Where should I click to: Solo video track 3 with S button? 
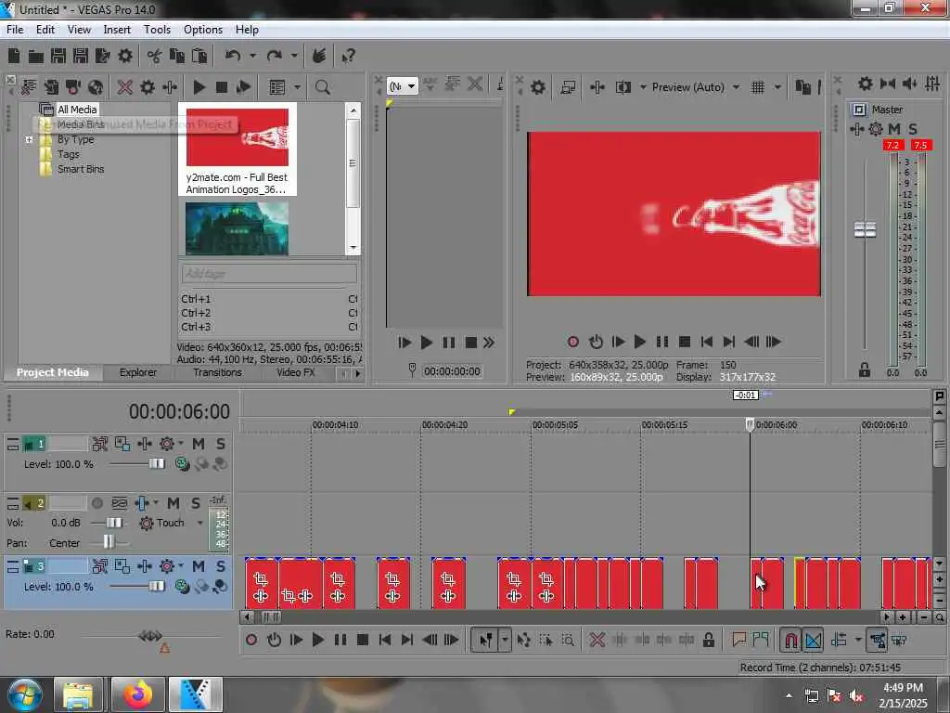point(221,566)
